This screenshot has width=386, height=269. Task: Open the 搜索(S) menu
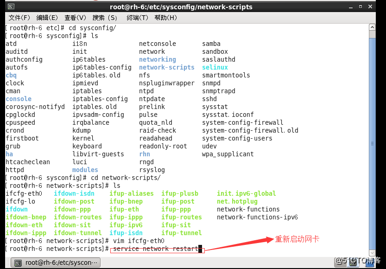click(105, 18)
